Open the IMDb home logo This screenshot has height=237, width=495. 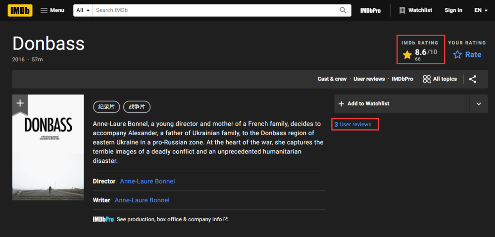point(20,10)
